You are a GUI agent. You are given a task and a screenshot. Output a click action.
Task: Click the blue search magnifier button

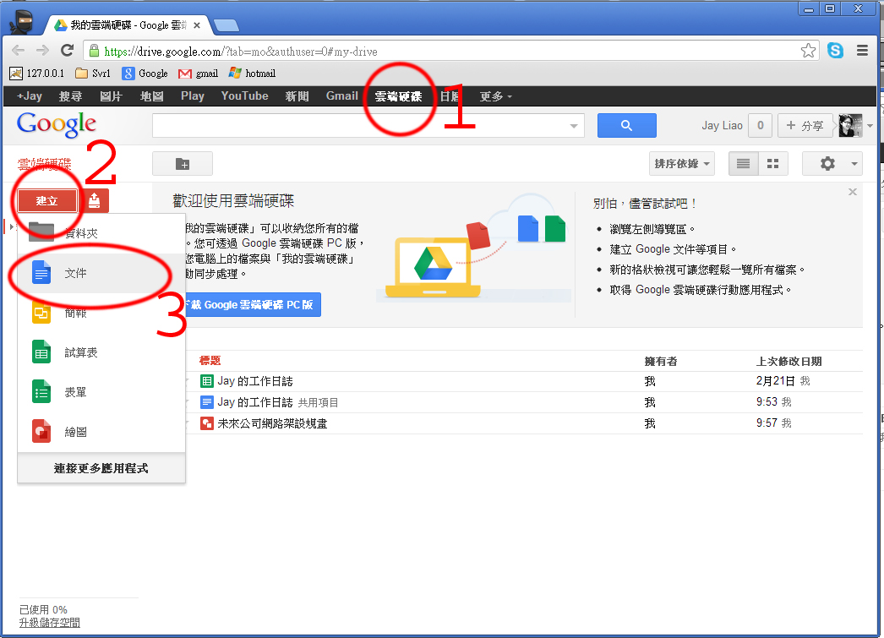pos(626,125)
